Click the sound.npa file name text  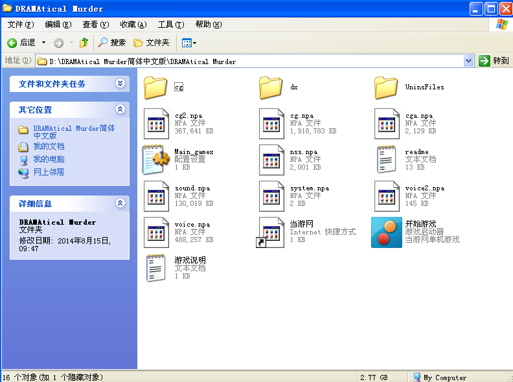tap(192, 188)
